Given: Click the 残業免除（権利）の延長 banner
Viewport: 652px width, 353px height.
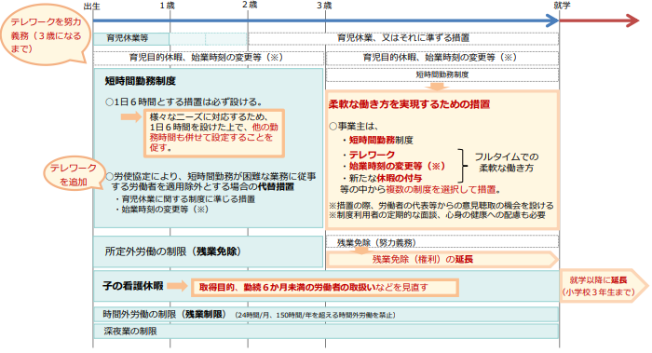Looking at the screenshot, I should 441,260.
